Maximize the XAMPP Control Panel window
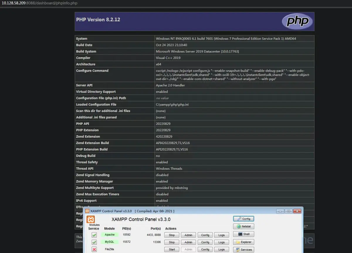352x253 pixels. pos(288,211)
